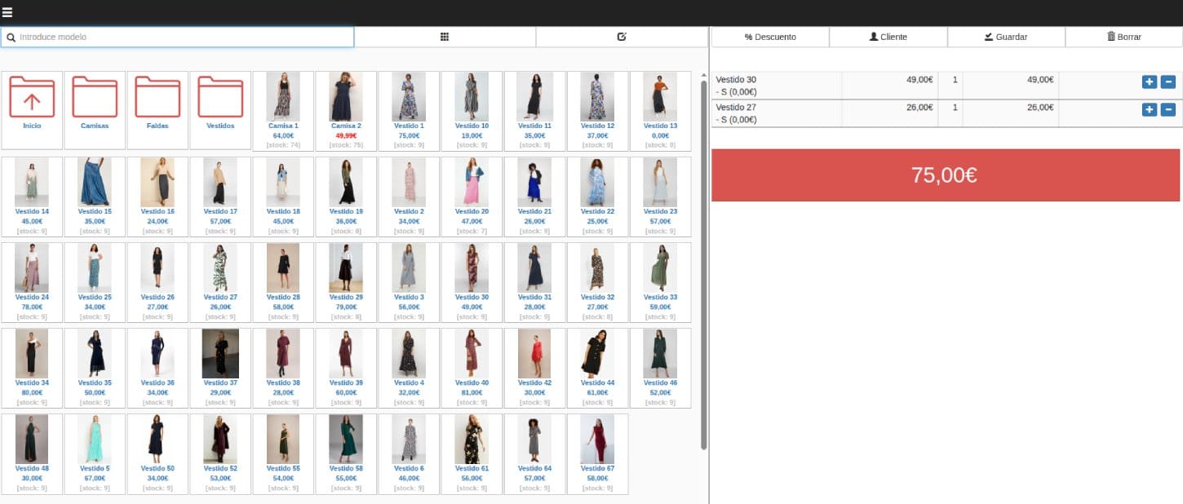
Task: Clear the cart with Borrar
Action: click(1123, 37)
